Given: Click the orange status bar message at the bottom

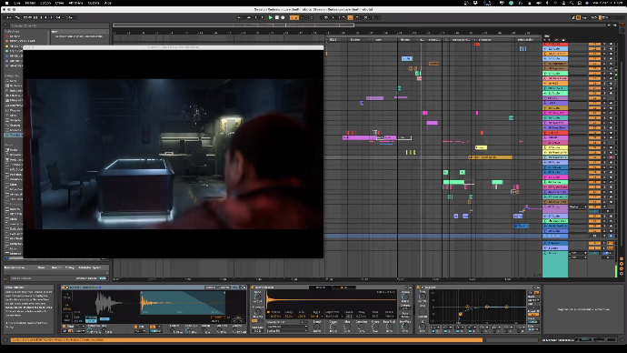Looking at the screenshot, I should point(246,339).
